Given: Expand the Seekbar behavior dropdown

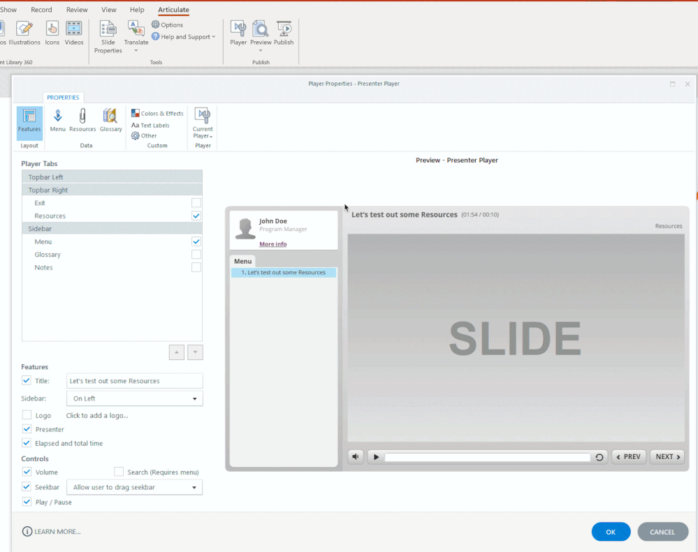Looking at the screenshot, I should pos(134,487).
